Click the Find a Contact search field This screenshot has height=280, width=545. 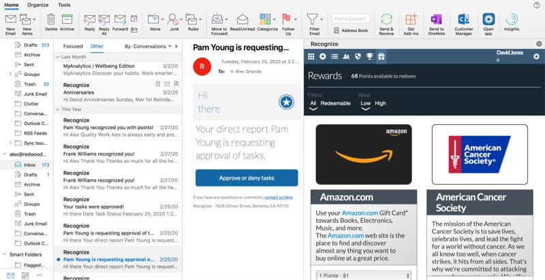pos(351,19)
